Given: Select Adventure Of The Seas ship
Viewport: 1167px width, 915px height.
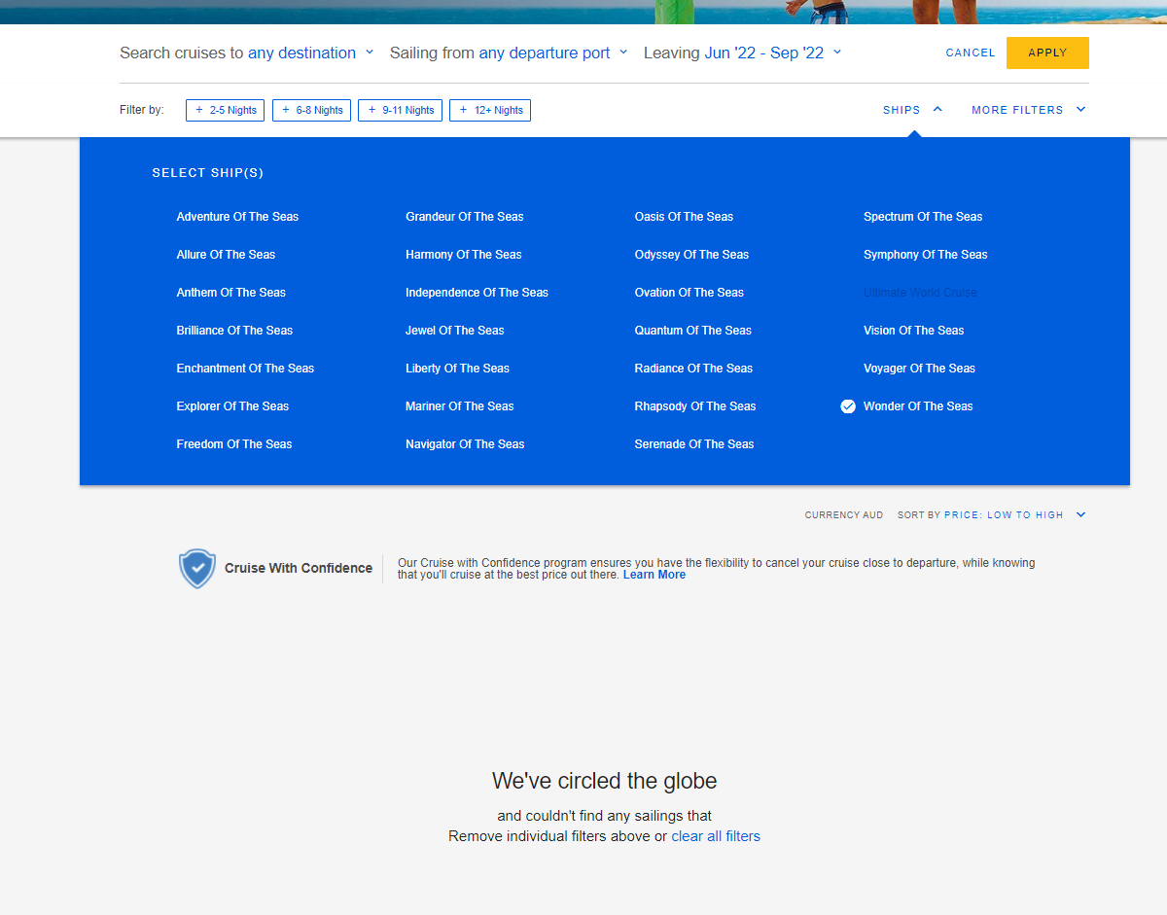Looking at the screenshot, I should point(237,217).
